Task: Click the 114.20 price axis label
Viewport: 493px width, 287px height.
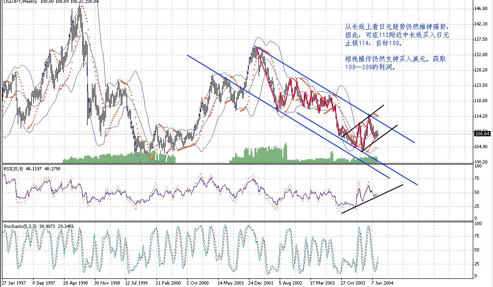Action: click(481, 116)
